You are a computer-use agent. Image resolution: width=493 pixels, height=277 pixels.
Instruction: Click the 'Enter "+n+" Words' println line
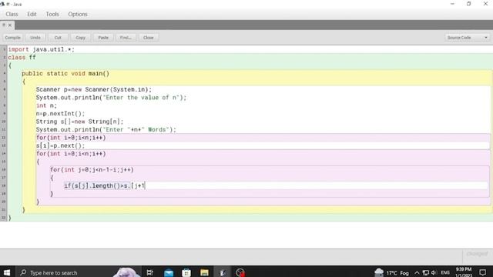106,129
